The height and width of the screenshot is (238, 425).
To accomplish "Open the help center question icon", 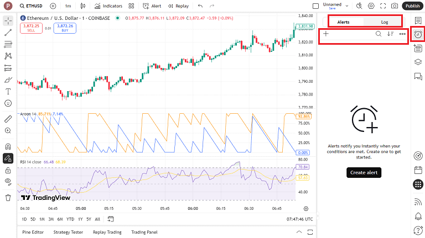I will 418,230.
